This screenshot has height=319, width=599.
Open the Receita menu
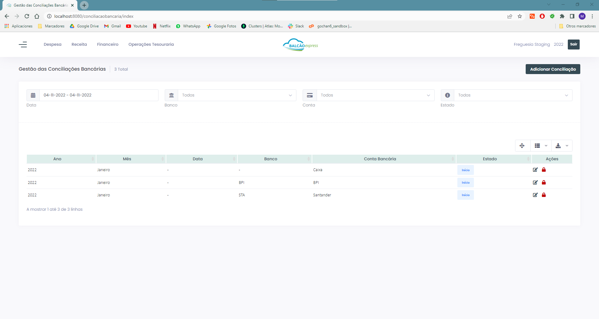(x=79, y=45)
